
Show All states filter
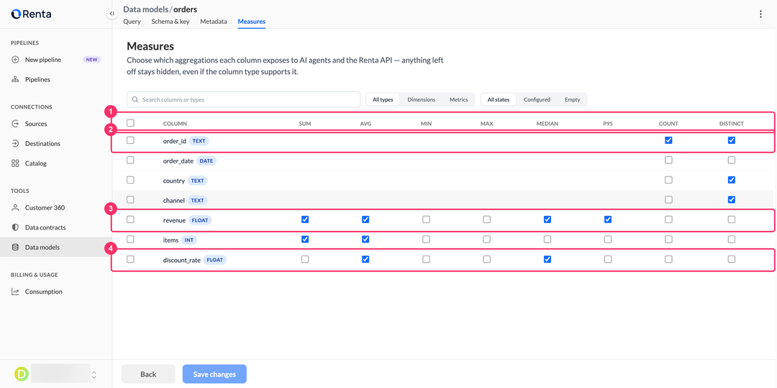point(499,99)
